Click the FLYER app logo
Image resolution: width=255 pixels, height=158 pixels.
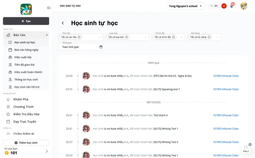26,10
